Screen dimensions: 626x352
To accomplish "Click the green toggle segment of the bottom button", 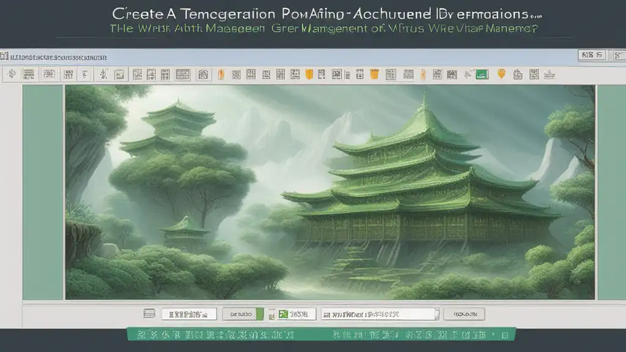I will point(259,314).
